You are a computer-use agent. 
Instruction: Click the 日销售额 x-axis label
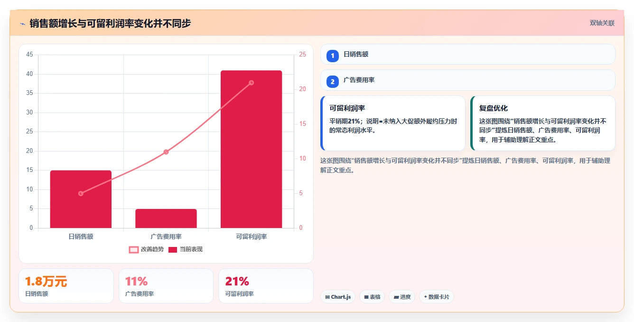coord(81,237)
